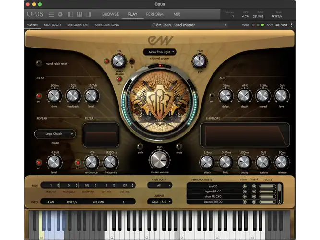The width and height of the screenshot is (320, 240).
Task: Click the delay time knob
Action: coord(54,96)
